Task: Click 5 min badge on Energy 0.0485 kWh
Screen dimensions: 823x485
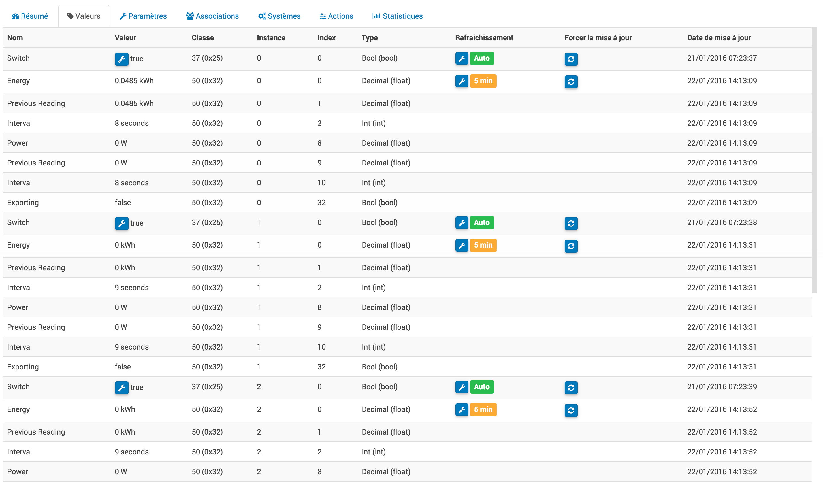Action: click(x=483, y=81)
